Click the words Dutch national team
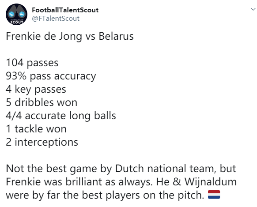This screenshot has height=207, width=257. pos(165,169)
